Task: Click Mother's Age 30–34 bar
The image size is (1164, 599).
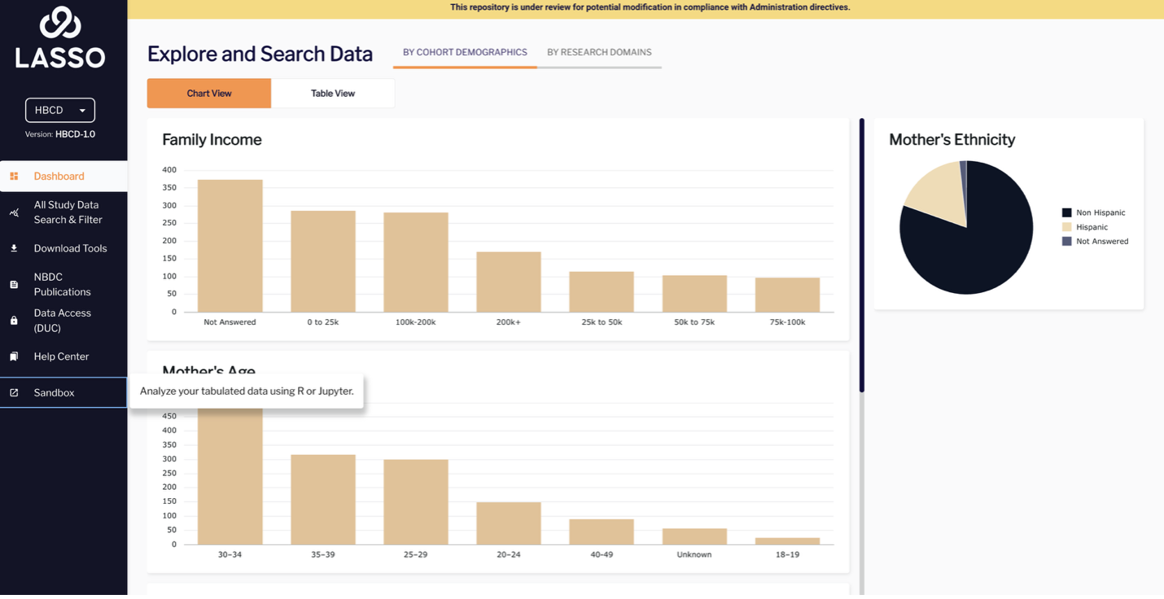Action: pos(230,476)
